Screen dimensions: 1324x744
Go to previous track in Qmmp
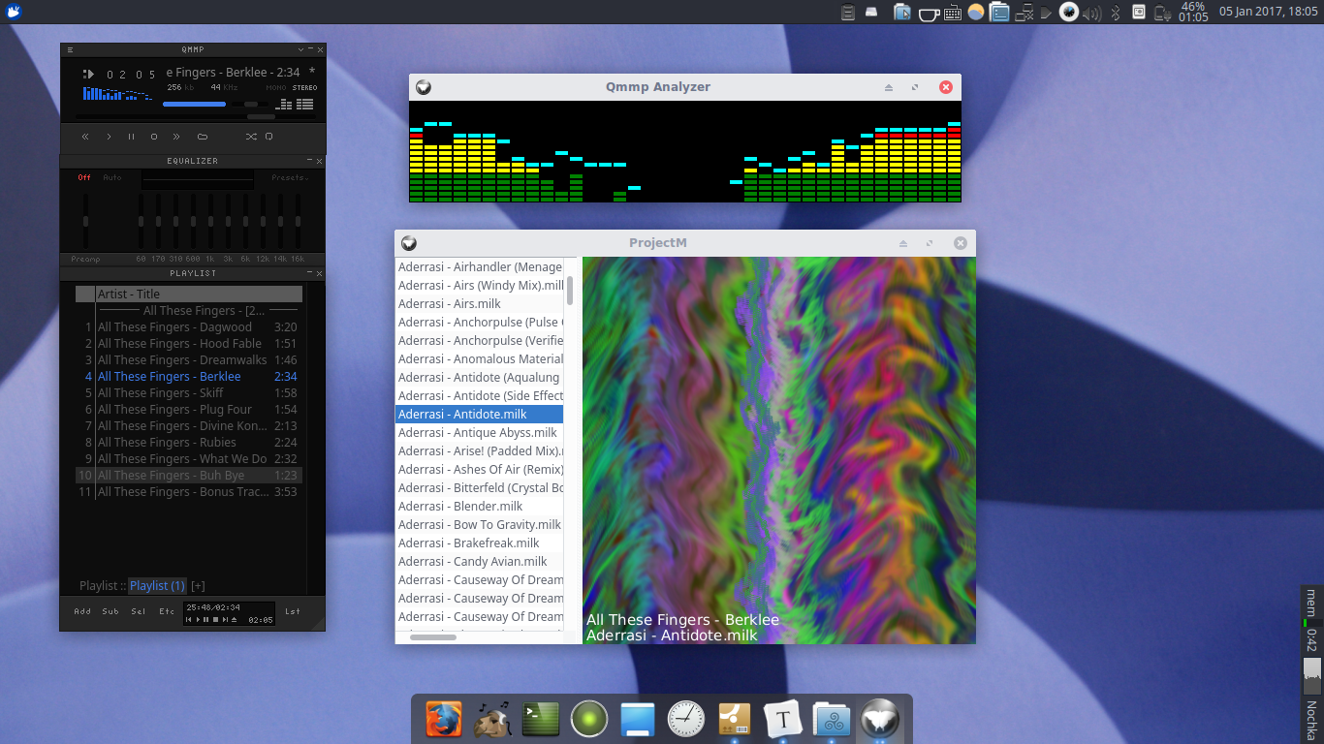tap(85, 137)
